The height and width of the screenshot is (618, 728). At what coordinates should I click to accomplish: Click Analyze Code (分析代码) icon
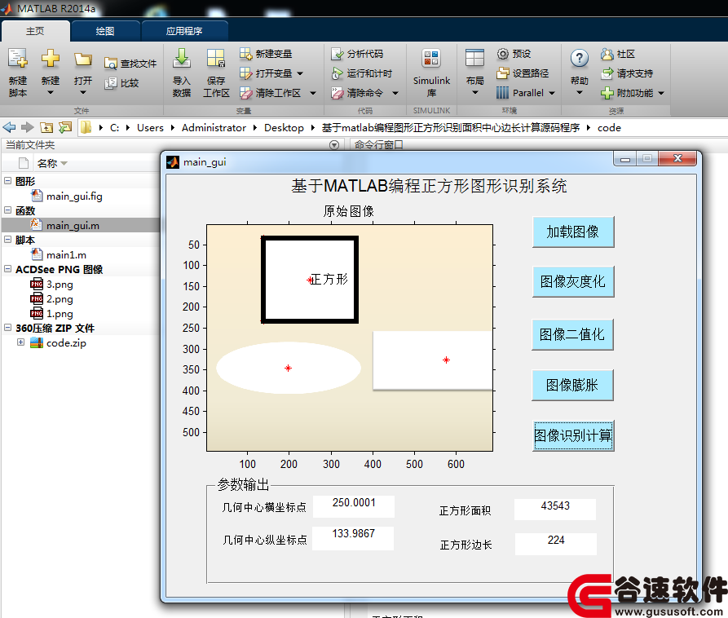[x=337, y=54]
